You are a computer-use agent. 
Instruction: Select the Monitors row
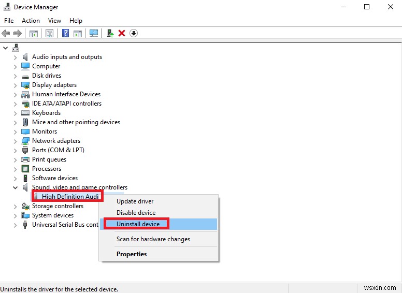pos(45,131)
